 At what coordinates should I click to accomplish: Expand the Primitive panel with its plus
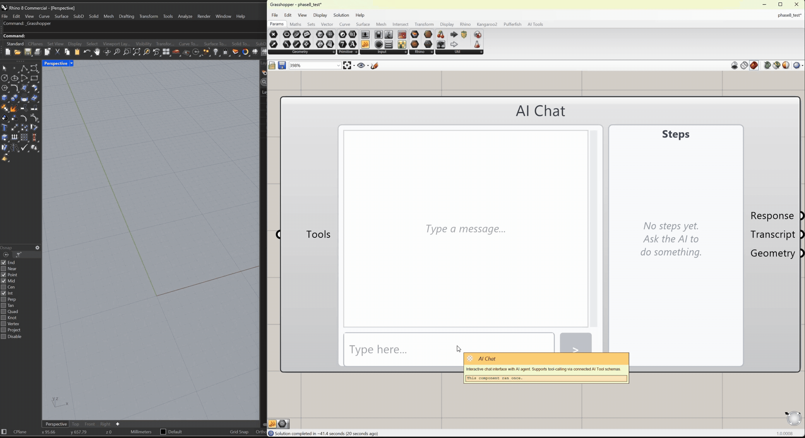(x=356, y=52)
